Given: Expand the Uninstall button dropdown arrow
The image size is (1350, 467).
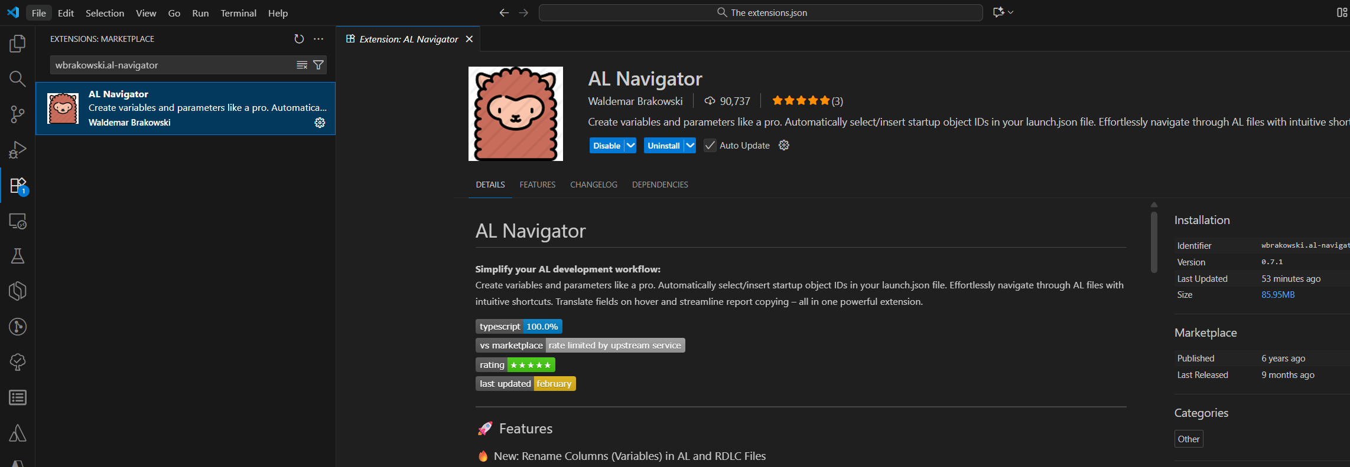Looking at the screenshot, I should pyautogui.click(x=690, y=146).
